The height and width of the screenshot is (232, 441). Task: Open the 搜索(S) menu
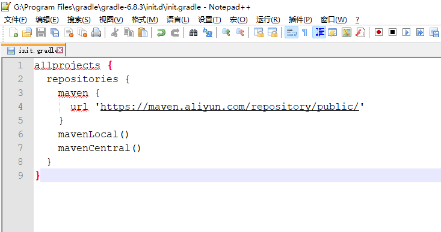coord(79,20)
